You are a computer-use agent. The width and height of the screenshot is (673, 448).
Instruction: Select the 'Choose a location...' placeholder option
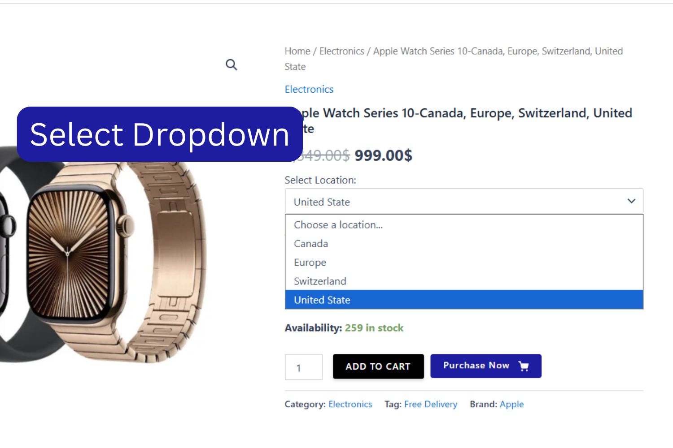(x=338, y=225)
